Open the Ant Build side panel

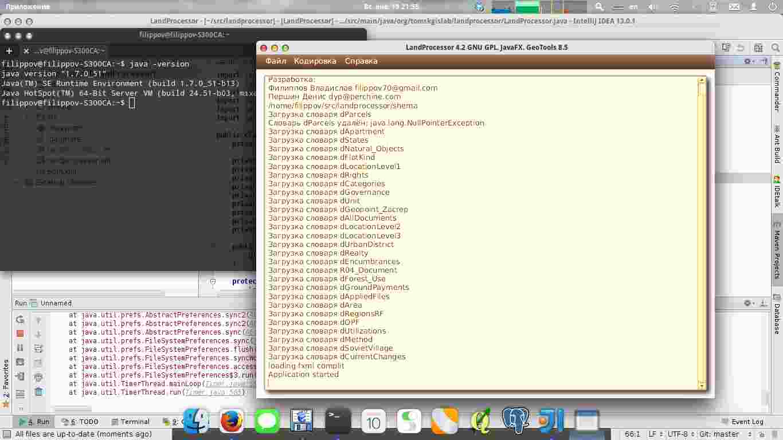pos(777,144)
